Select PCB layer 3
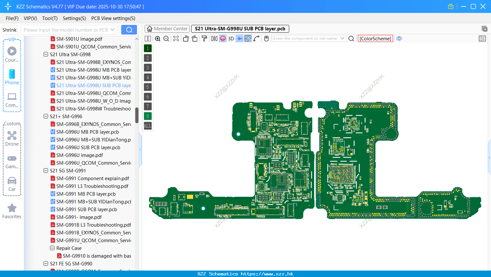Screen dimensions: 491x277 coord(148,67)
